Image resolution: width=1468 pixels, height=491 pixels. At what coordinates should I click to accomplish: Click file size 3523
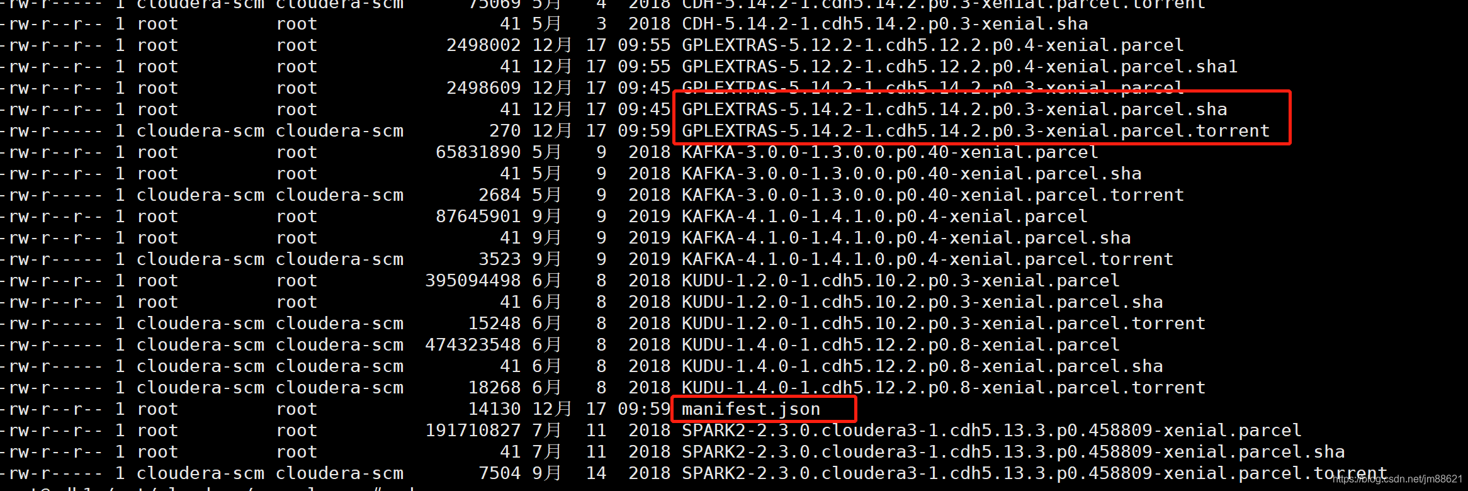click(500, 259)
